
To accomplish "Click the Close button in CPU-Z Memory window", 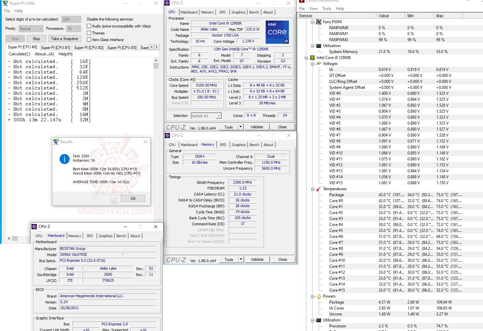I will [283, 259].
